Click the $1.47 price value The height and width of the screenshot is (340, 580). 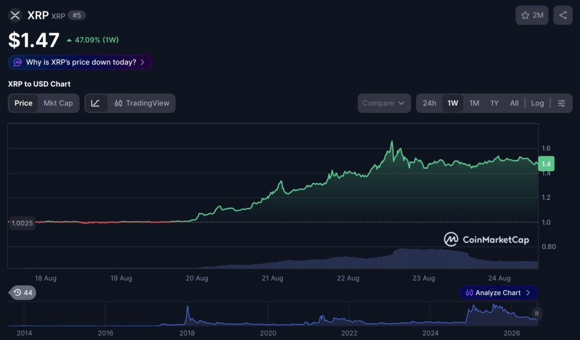pos(33,40)
